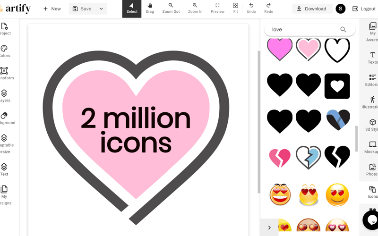Screen dimensions: 378x236
Task: Insert the smiling orange heart-eyes emoji
Action: tap(337, 194)
